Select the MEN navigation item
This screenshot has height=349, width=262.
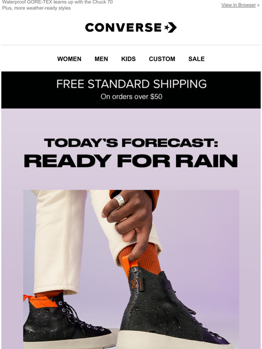pos(101,59)
